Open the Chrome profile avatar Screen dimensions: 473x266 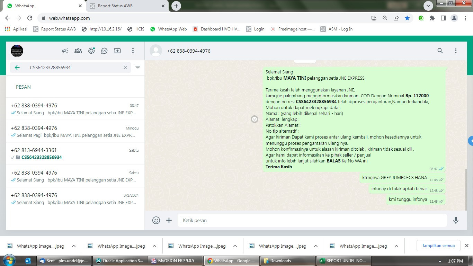454,18
